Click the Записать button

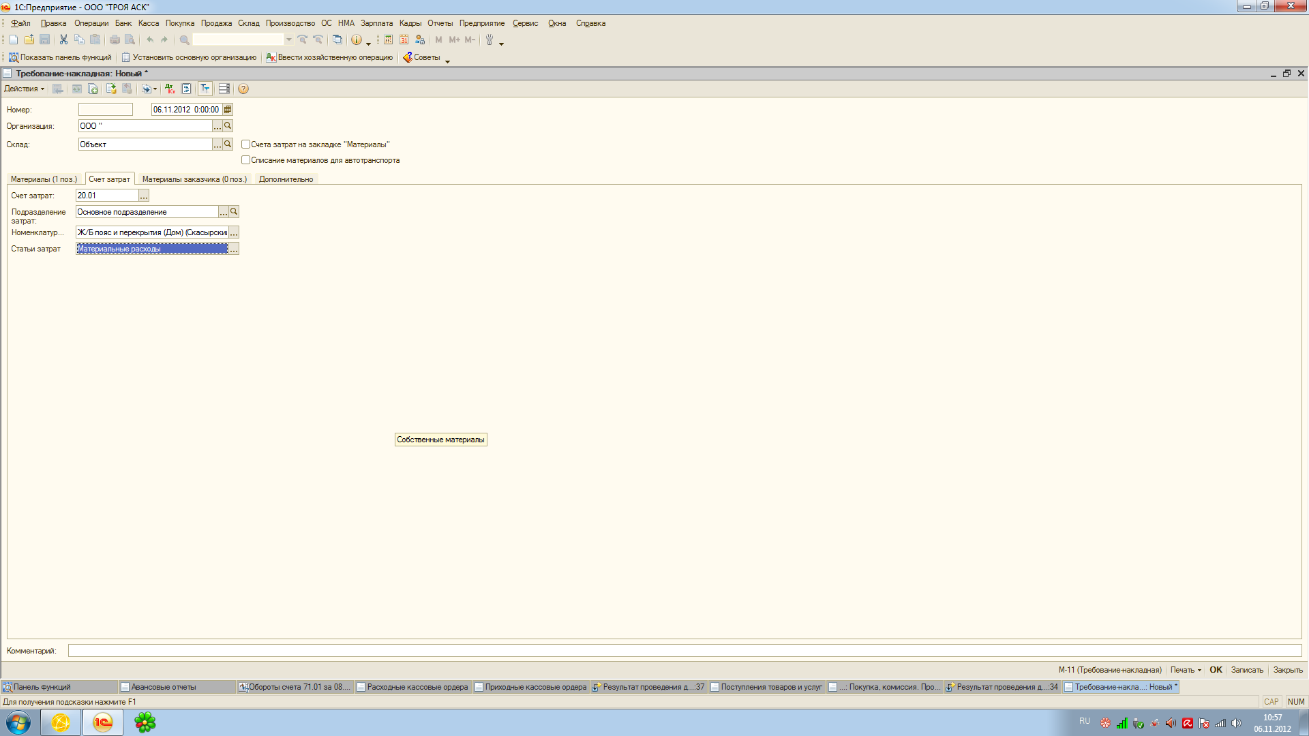tap(1246, 670)
